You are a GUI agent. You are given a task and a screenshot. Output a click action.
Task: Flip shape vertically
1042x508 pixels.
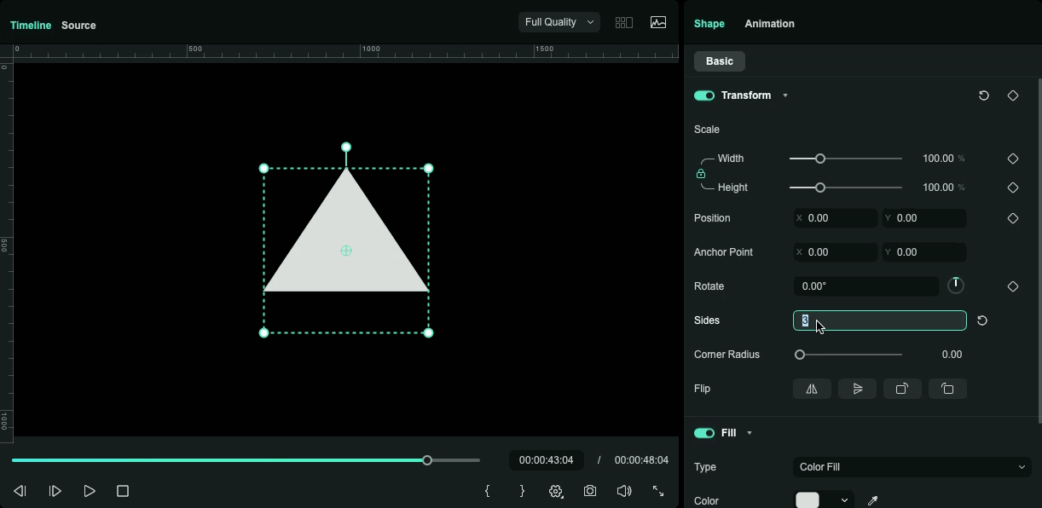(857, 389)
